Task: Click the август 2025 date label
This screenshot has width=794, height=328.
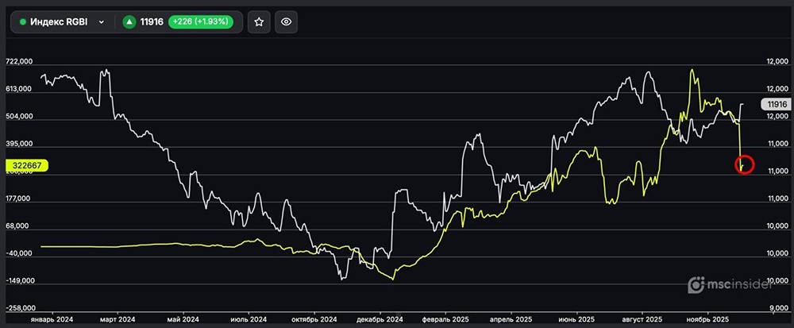Action: [x=642, y=319]
